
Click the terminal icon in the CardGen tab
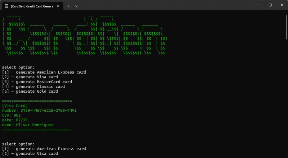point(7,6)
